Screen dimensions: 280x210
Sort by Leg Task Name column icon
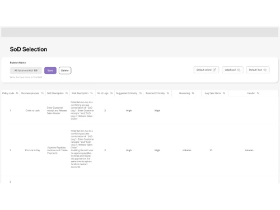click(x=224, y=93)
